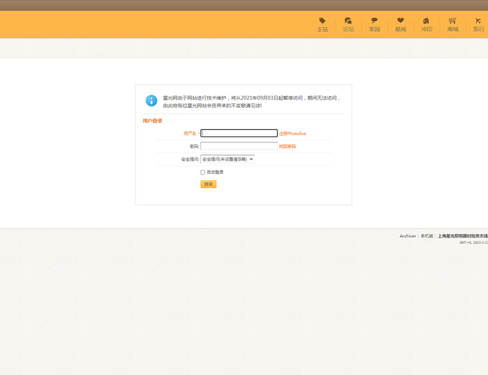This screenshot has width=488, height=375.
Task: Click the 主站 navigation label
Action: click(x=322, y=30)
